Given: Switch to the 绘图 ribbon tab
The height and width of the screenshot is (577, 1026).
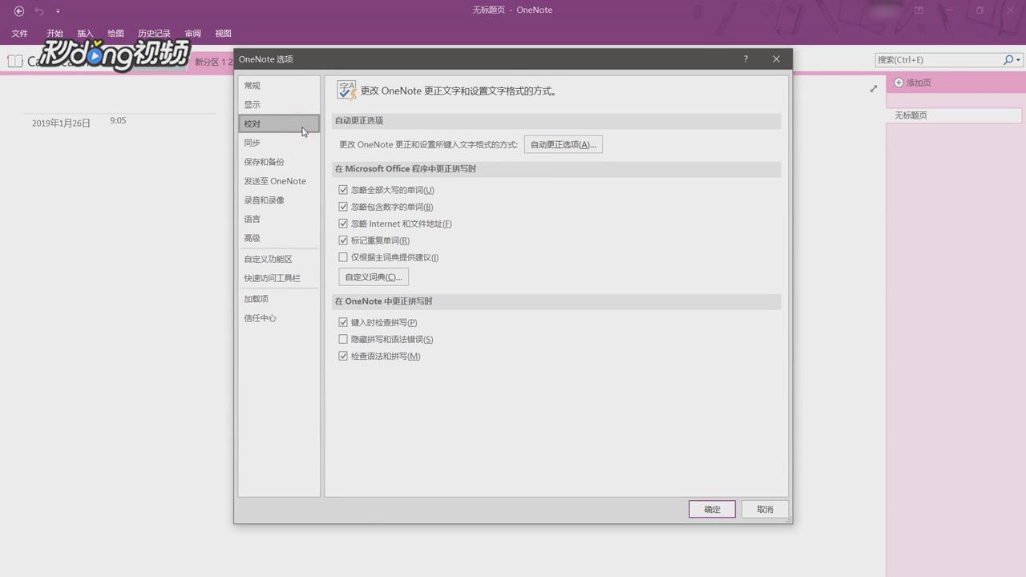Looking at the screenshot, I should point(116,34).
